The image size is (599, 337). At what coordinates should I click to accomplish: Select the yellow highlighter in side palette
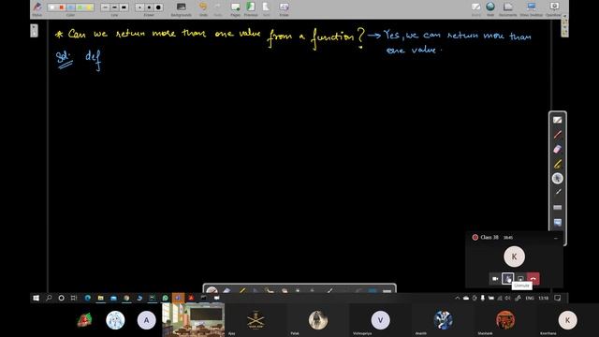click(x=558, y=164)
